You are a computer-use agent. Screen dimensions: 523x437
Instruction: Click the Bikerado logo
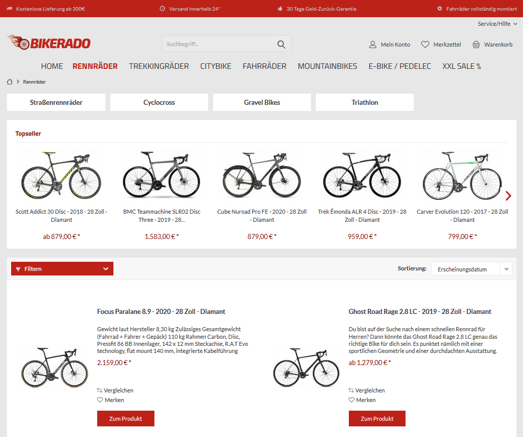(x=49, y=43)
